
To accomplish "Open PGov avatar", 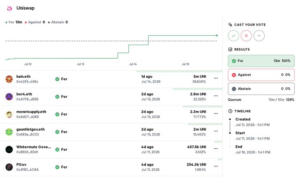I will (x=9, y=167).
